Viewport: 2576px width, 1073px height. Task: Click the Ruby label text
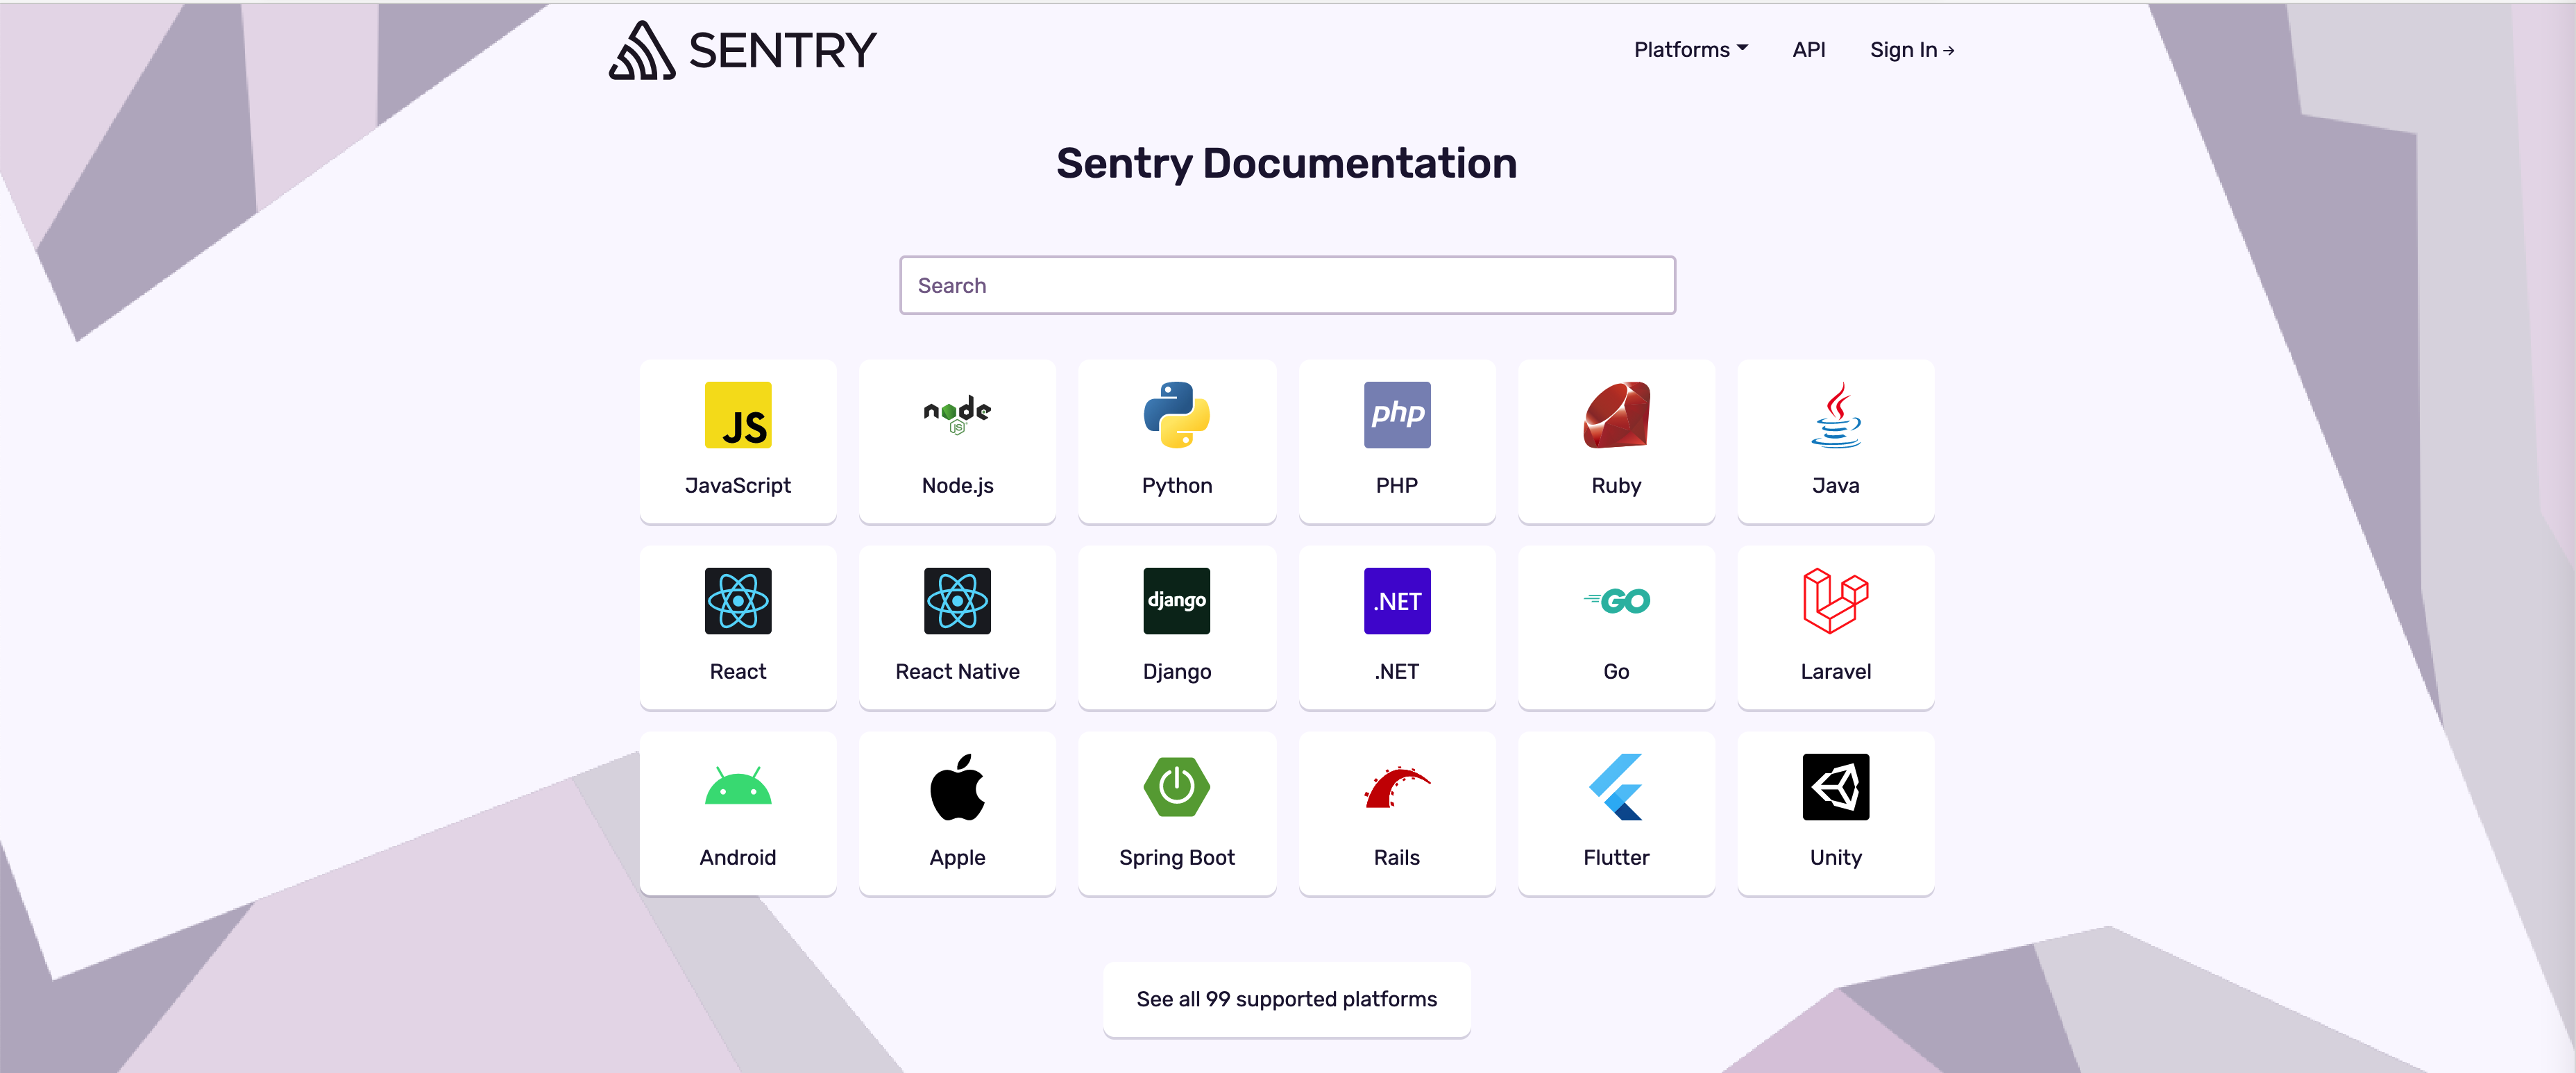1616,486
